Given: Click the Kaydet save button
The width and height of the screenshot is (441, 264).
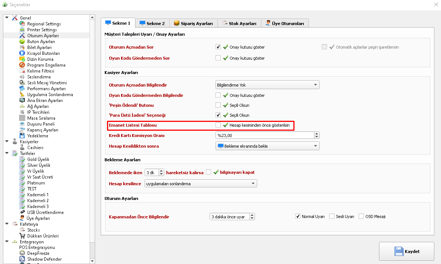Looking at the screenshot, I should coord(406,251).
